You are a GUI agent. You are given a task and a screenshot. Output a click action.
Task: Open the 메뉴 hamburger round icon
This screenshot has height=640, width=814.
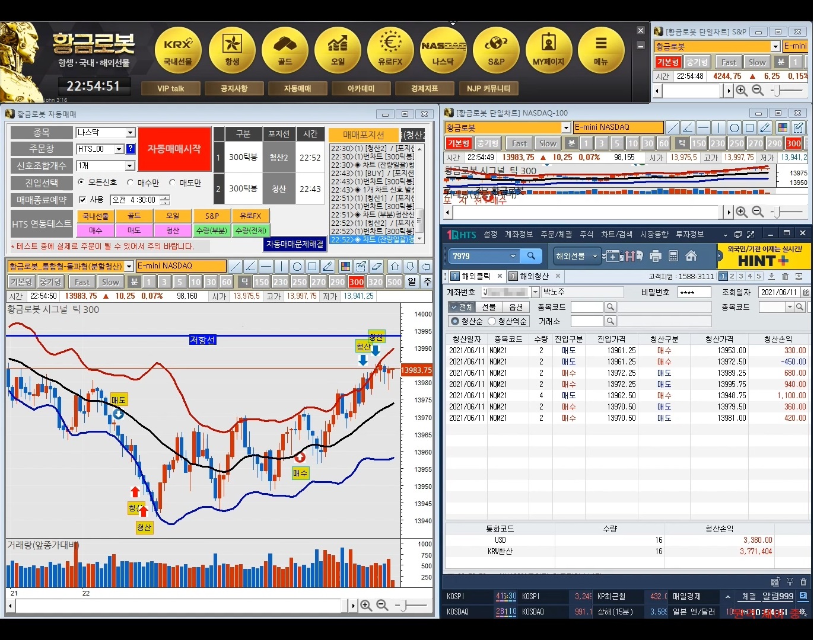(601, 50)
